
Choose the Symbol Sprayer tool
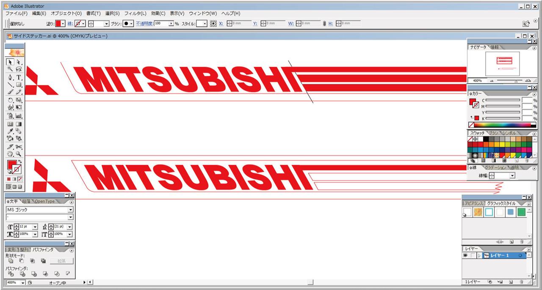(x=11, y=115)
